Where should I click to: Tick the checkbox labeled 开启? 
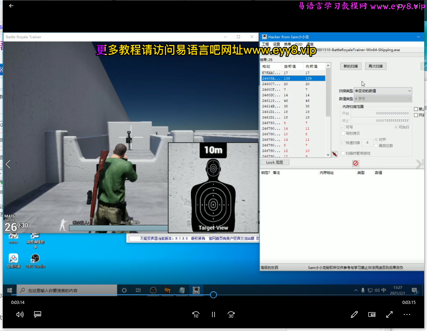(416, 115)
